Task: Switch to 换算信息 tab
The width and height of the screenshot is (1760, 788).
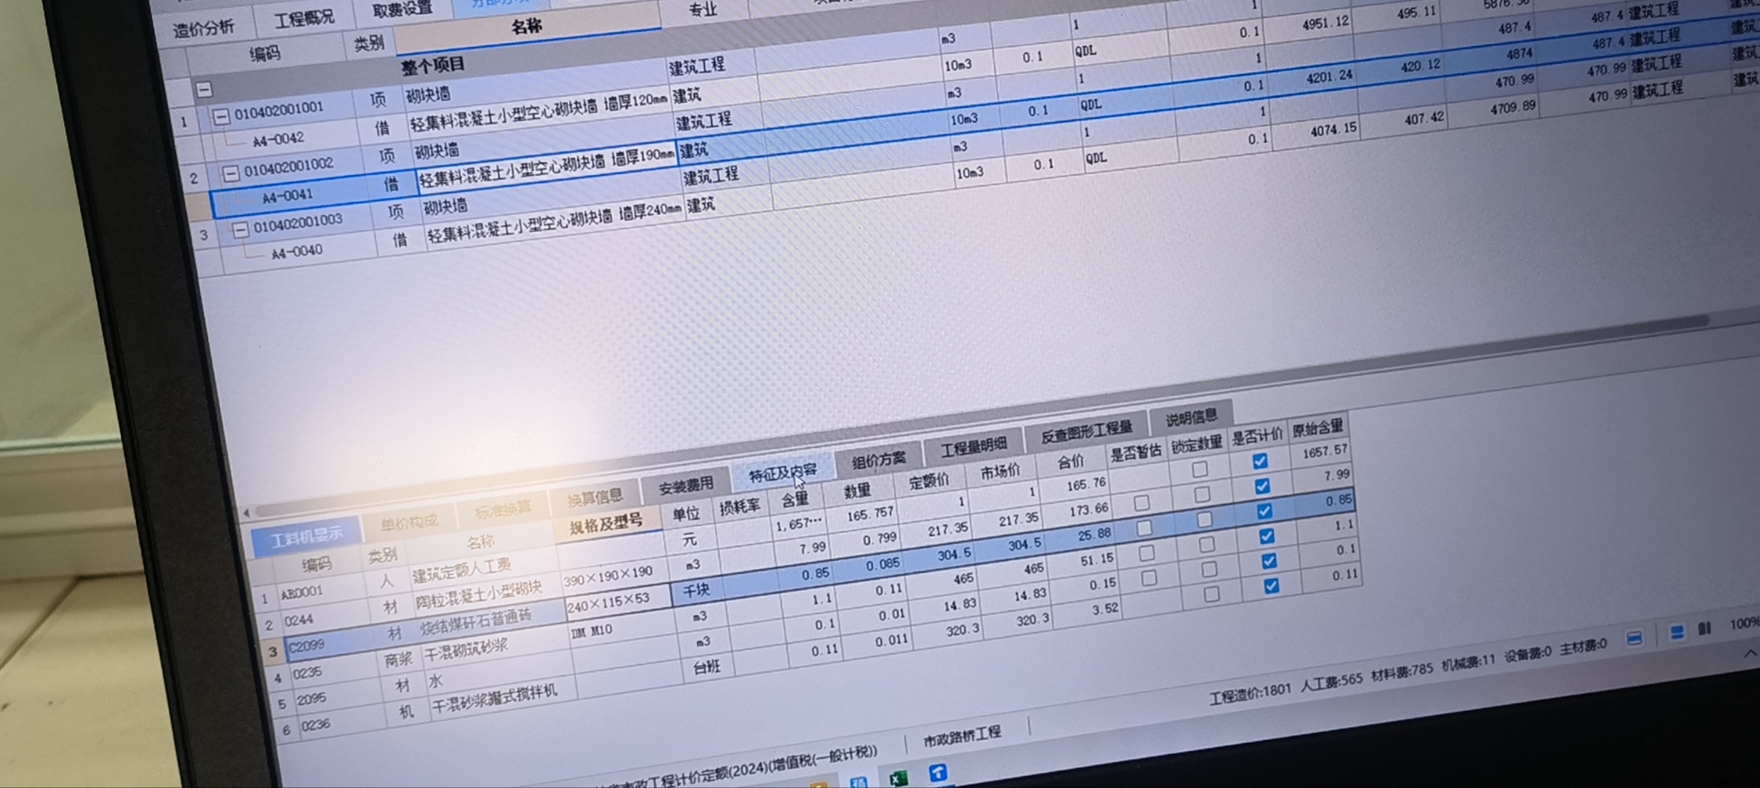Action: coord(594,498)
